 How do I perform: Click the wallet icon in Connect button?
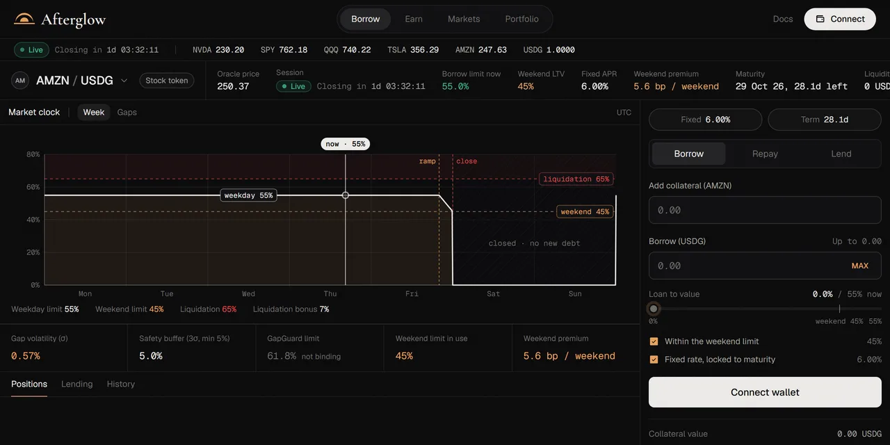(x=820, y=19)
